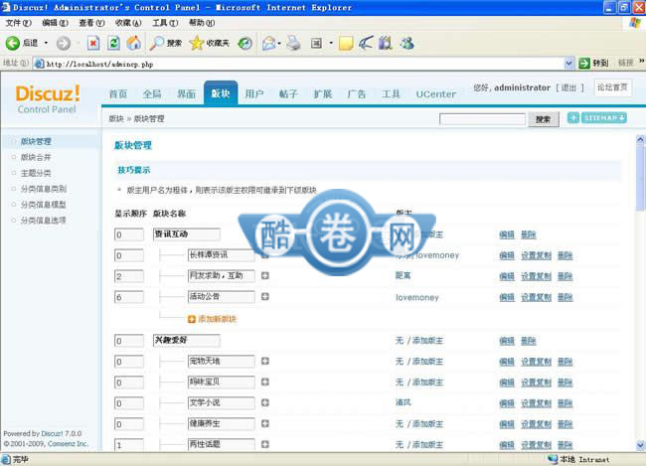Open the 工具 menu
This screenshot has width=646, height=466.
tap(165, 23)
